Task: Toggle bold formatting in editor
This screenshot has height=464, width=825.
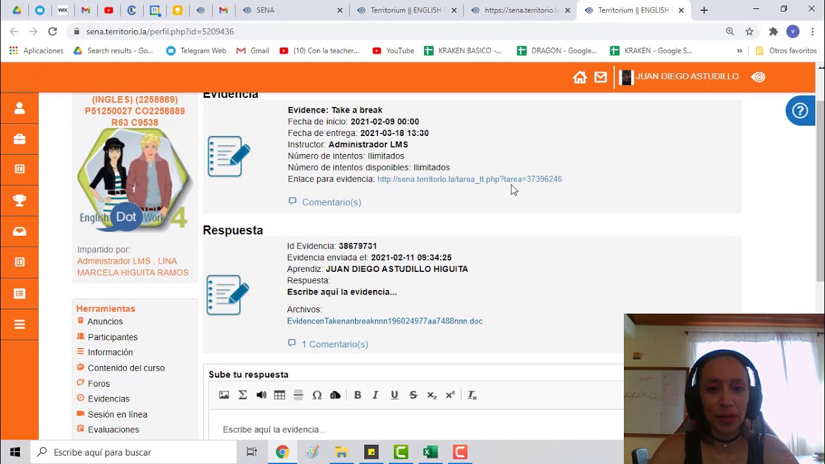Action: [358, 395]
